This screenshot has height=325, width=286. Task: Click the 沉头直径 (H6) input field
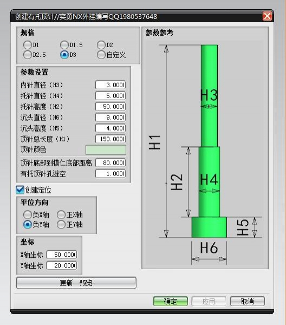click(110, 118)
